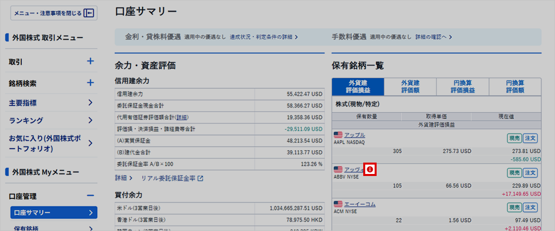Viewport: 555px width, 231px height.
Task: Click AAPL current price 273.81 USD
Action: click(527, 151)
